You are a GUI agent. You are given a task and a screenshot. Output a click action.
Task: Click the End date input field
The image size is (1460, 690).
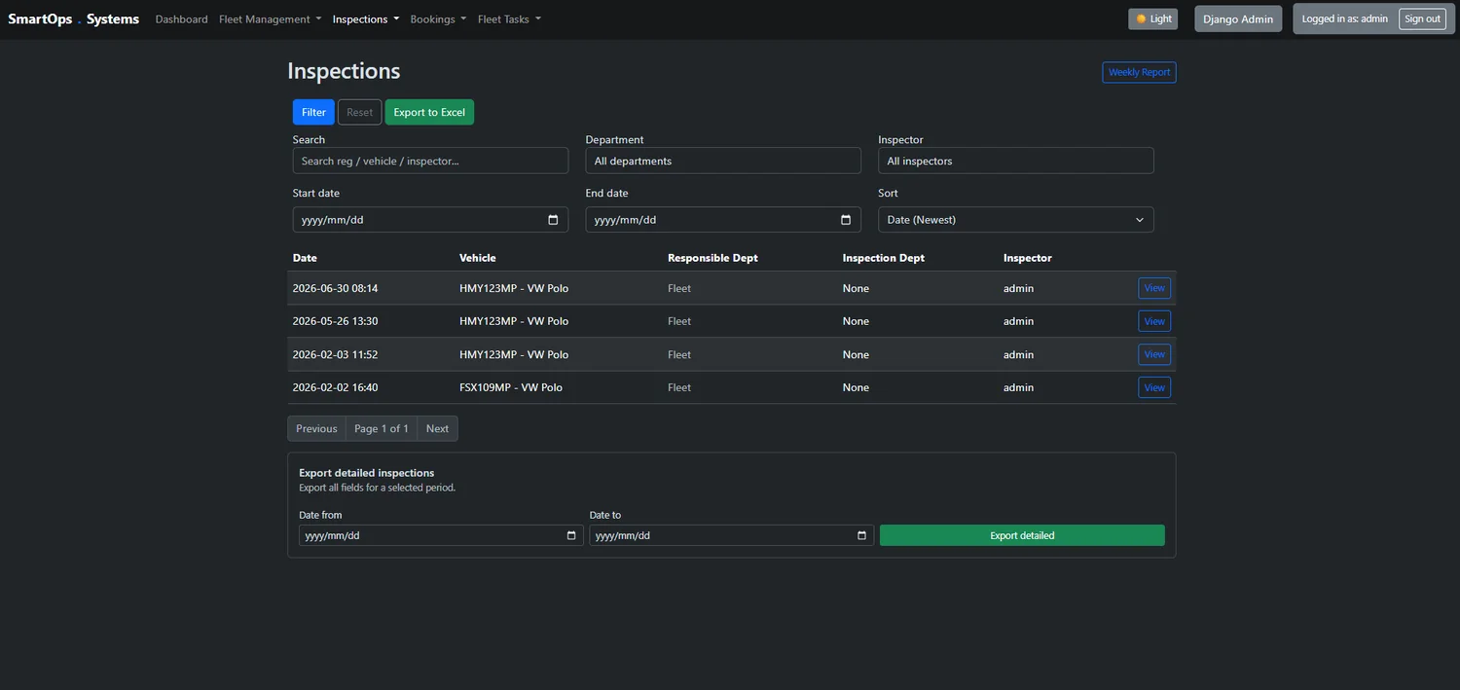tap(723, 220)
